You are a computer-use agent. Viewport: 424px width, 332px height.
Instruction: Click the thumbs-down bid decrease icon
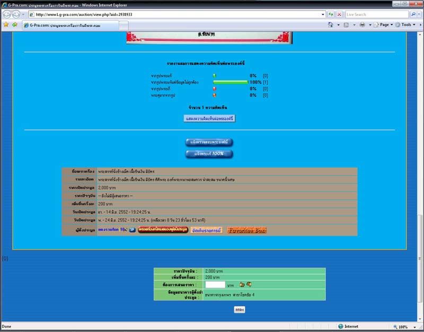tap(249, 285)
